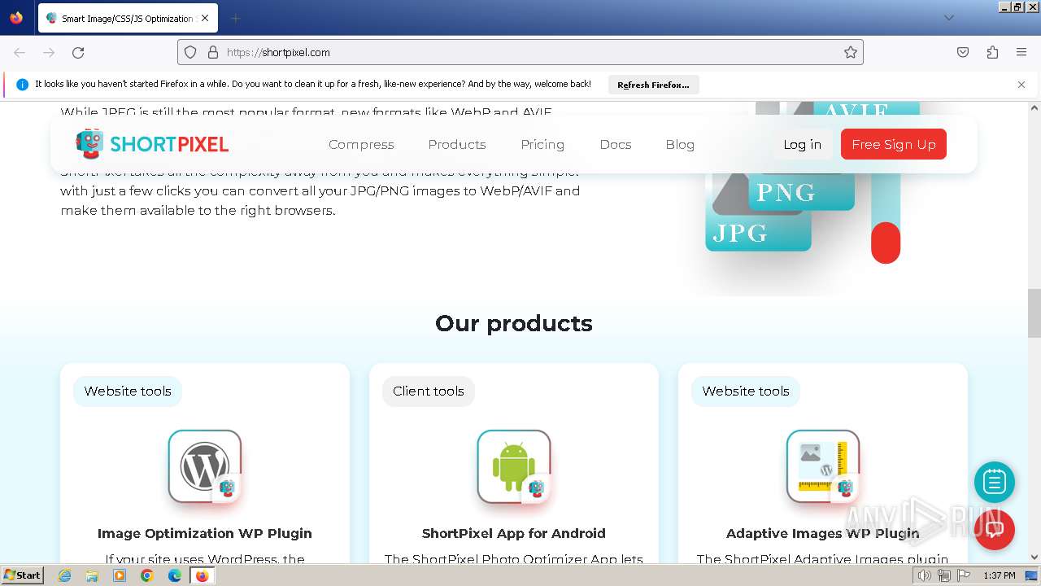Viewport: 1041px width, 586px height.
Task: Click the page vertical scrollbar thumb
Action: (x=1034, y=313)
